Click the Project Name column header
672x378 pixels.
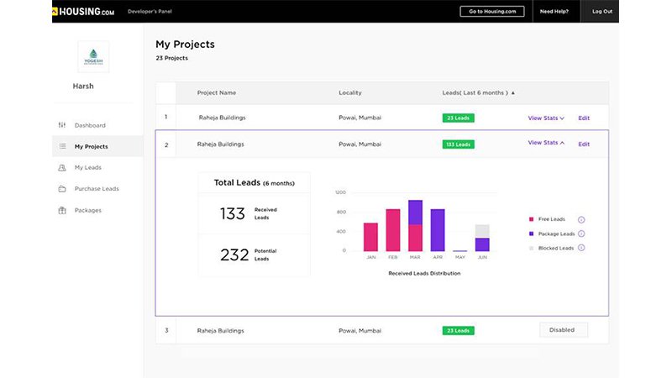tap(217, 92)
